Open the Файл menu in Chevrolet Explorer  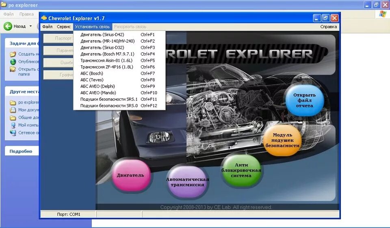(47, 27)
